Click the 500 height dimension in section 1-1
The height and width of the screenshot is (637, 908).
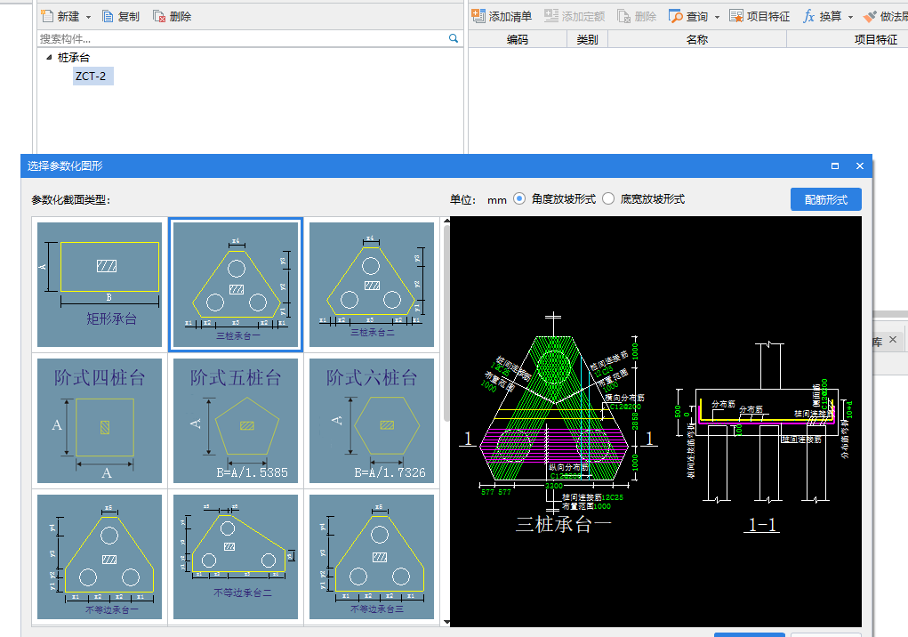[678, 411]
